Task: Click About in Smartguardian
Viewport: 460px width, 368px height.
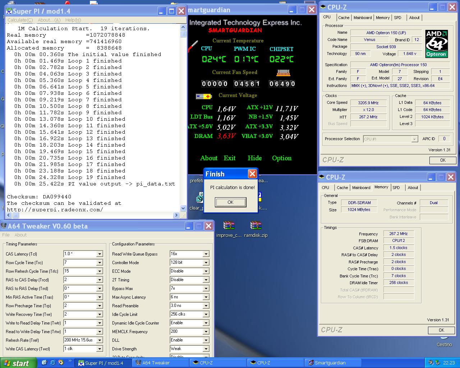Action: pos(209,158)
